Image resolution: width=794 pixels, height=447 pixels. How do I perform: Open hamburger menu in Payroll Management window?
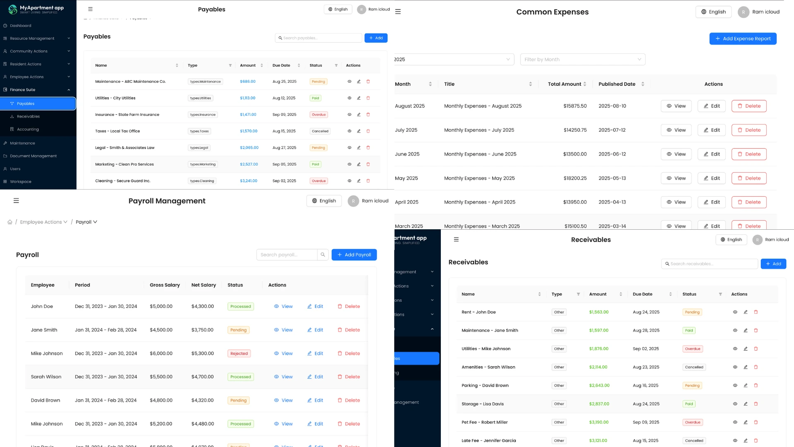pyautogui.click(x=16, y=201)
